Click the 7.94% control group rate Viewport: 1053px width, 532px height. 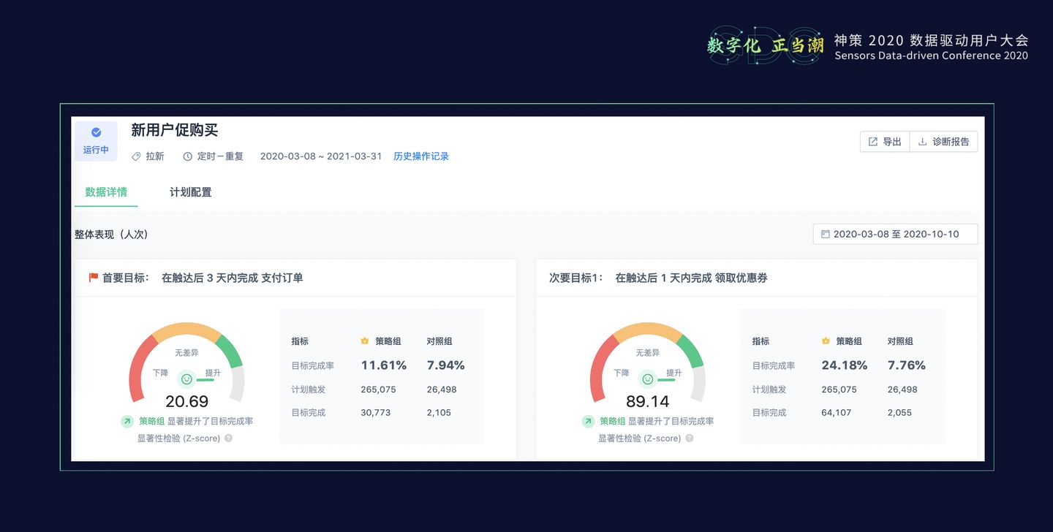point(446,365)
